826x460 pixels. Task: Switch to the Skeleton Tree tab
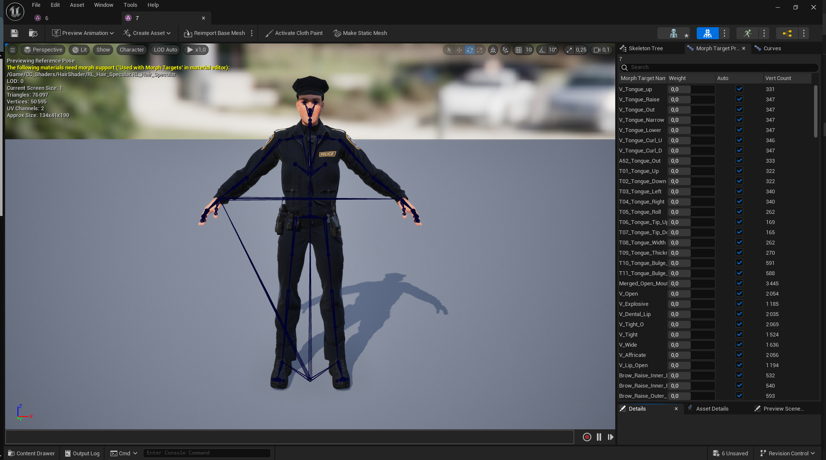(x=645, y=49)
